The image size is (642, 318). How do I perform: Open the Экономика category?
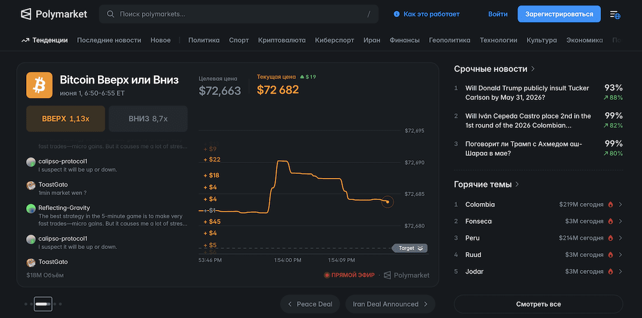pos(584,40)
